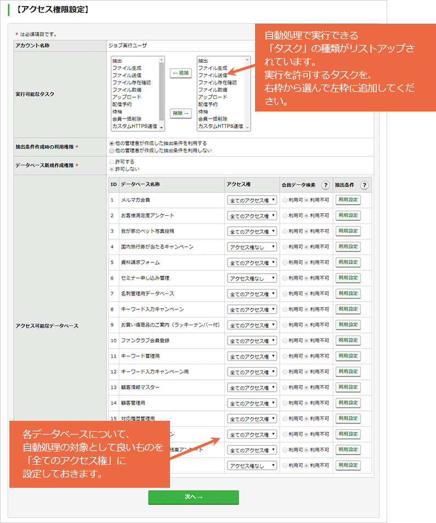Open access dropdown for ファンクラブ会員登録

pos(252,341)
